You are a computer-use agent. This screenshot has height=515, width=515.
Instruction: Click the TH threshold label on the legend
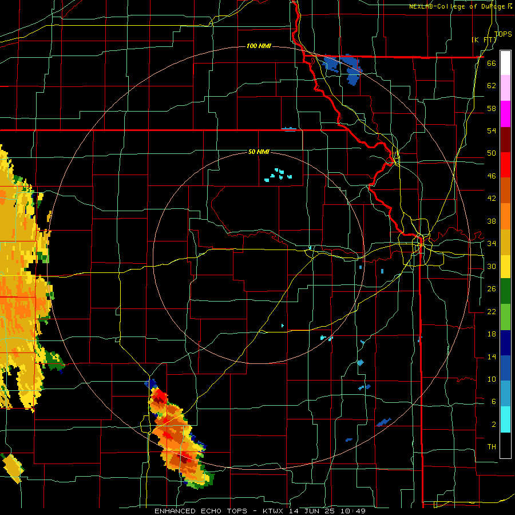pos(492,447)
